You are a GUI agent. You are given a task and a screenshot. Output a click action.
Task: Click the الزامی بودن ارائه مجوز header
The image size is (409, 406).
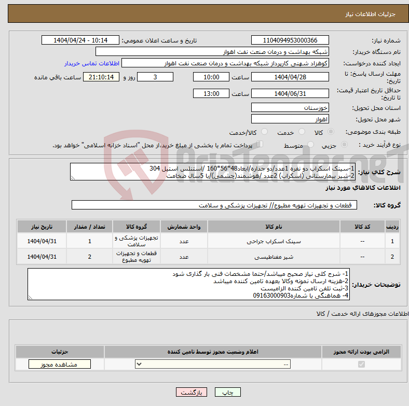(x=361, y=352)
